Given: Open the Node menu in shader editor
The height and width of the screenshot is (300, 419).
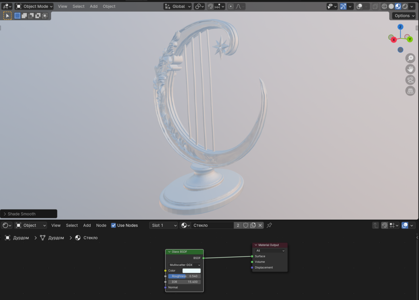Looking at the screenshot, I should (101, 225).
